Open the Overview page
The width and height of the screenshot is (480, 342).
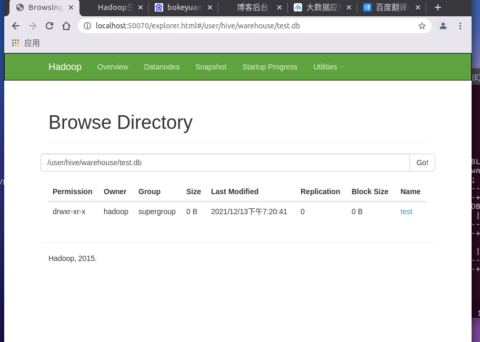pyautogui.click(x=113, y=67)
